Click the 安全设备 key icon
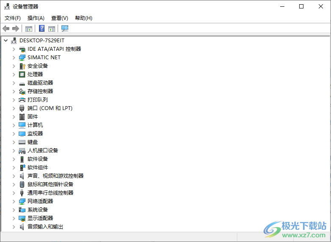 tap(22, 66)
